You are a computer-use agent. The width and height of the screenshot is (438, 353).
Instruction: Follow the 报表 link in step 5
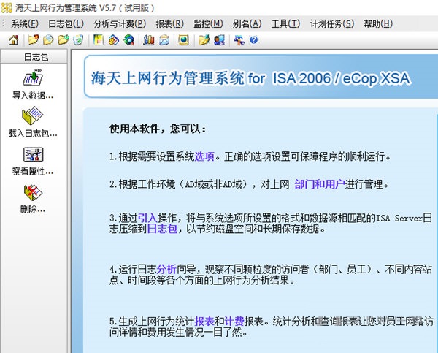(204, 321)
